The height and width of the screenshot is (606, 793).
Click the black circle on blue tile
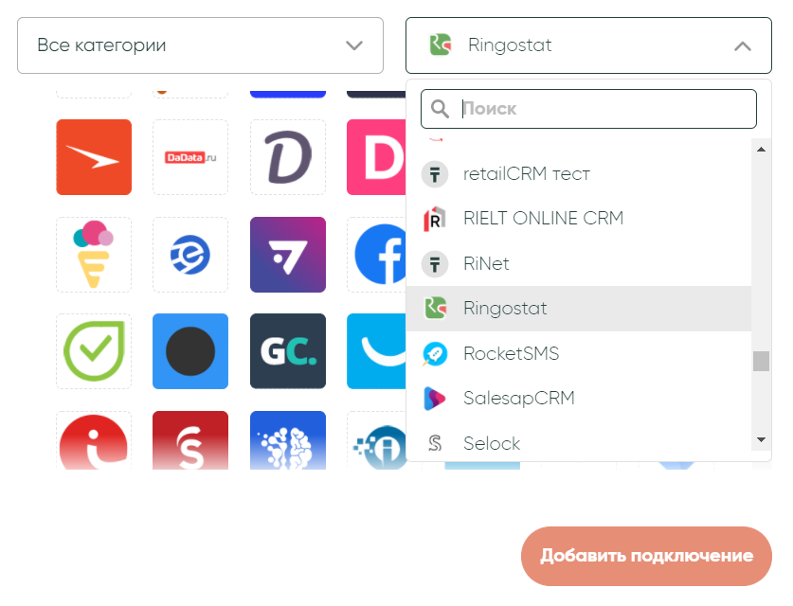click(x=190, y=351)
